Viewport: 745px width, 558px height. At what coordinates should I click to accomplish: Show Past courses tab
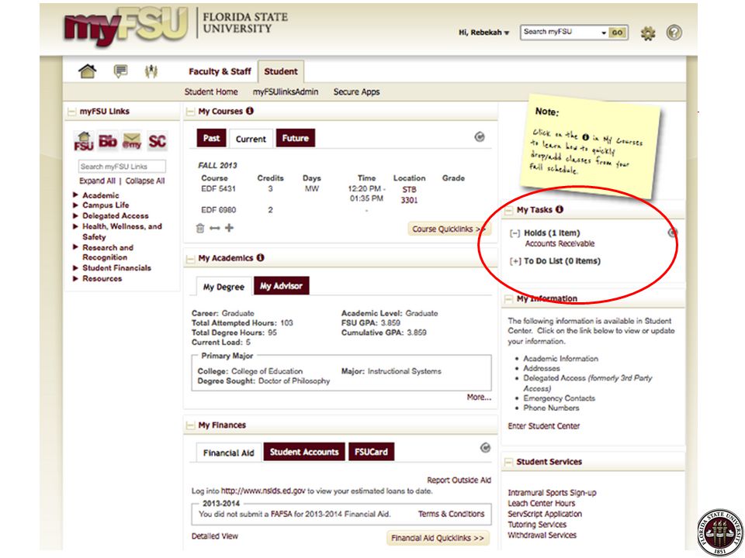pyautogui.click(x=211, y=138)
